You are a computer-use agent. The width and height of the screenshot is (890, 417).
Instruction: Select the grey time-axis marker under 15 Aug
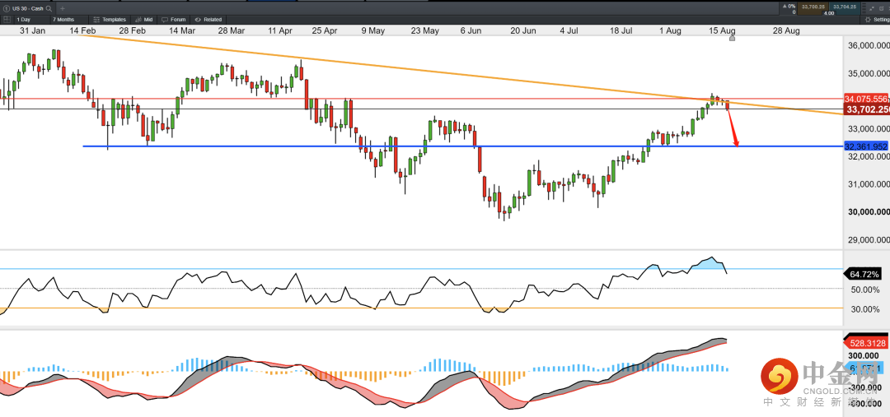click(x=732, y=38)
